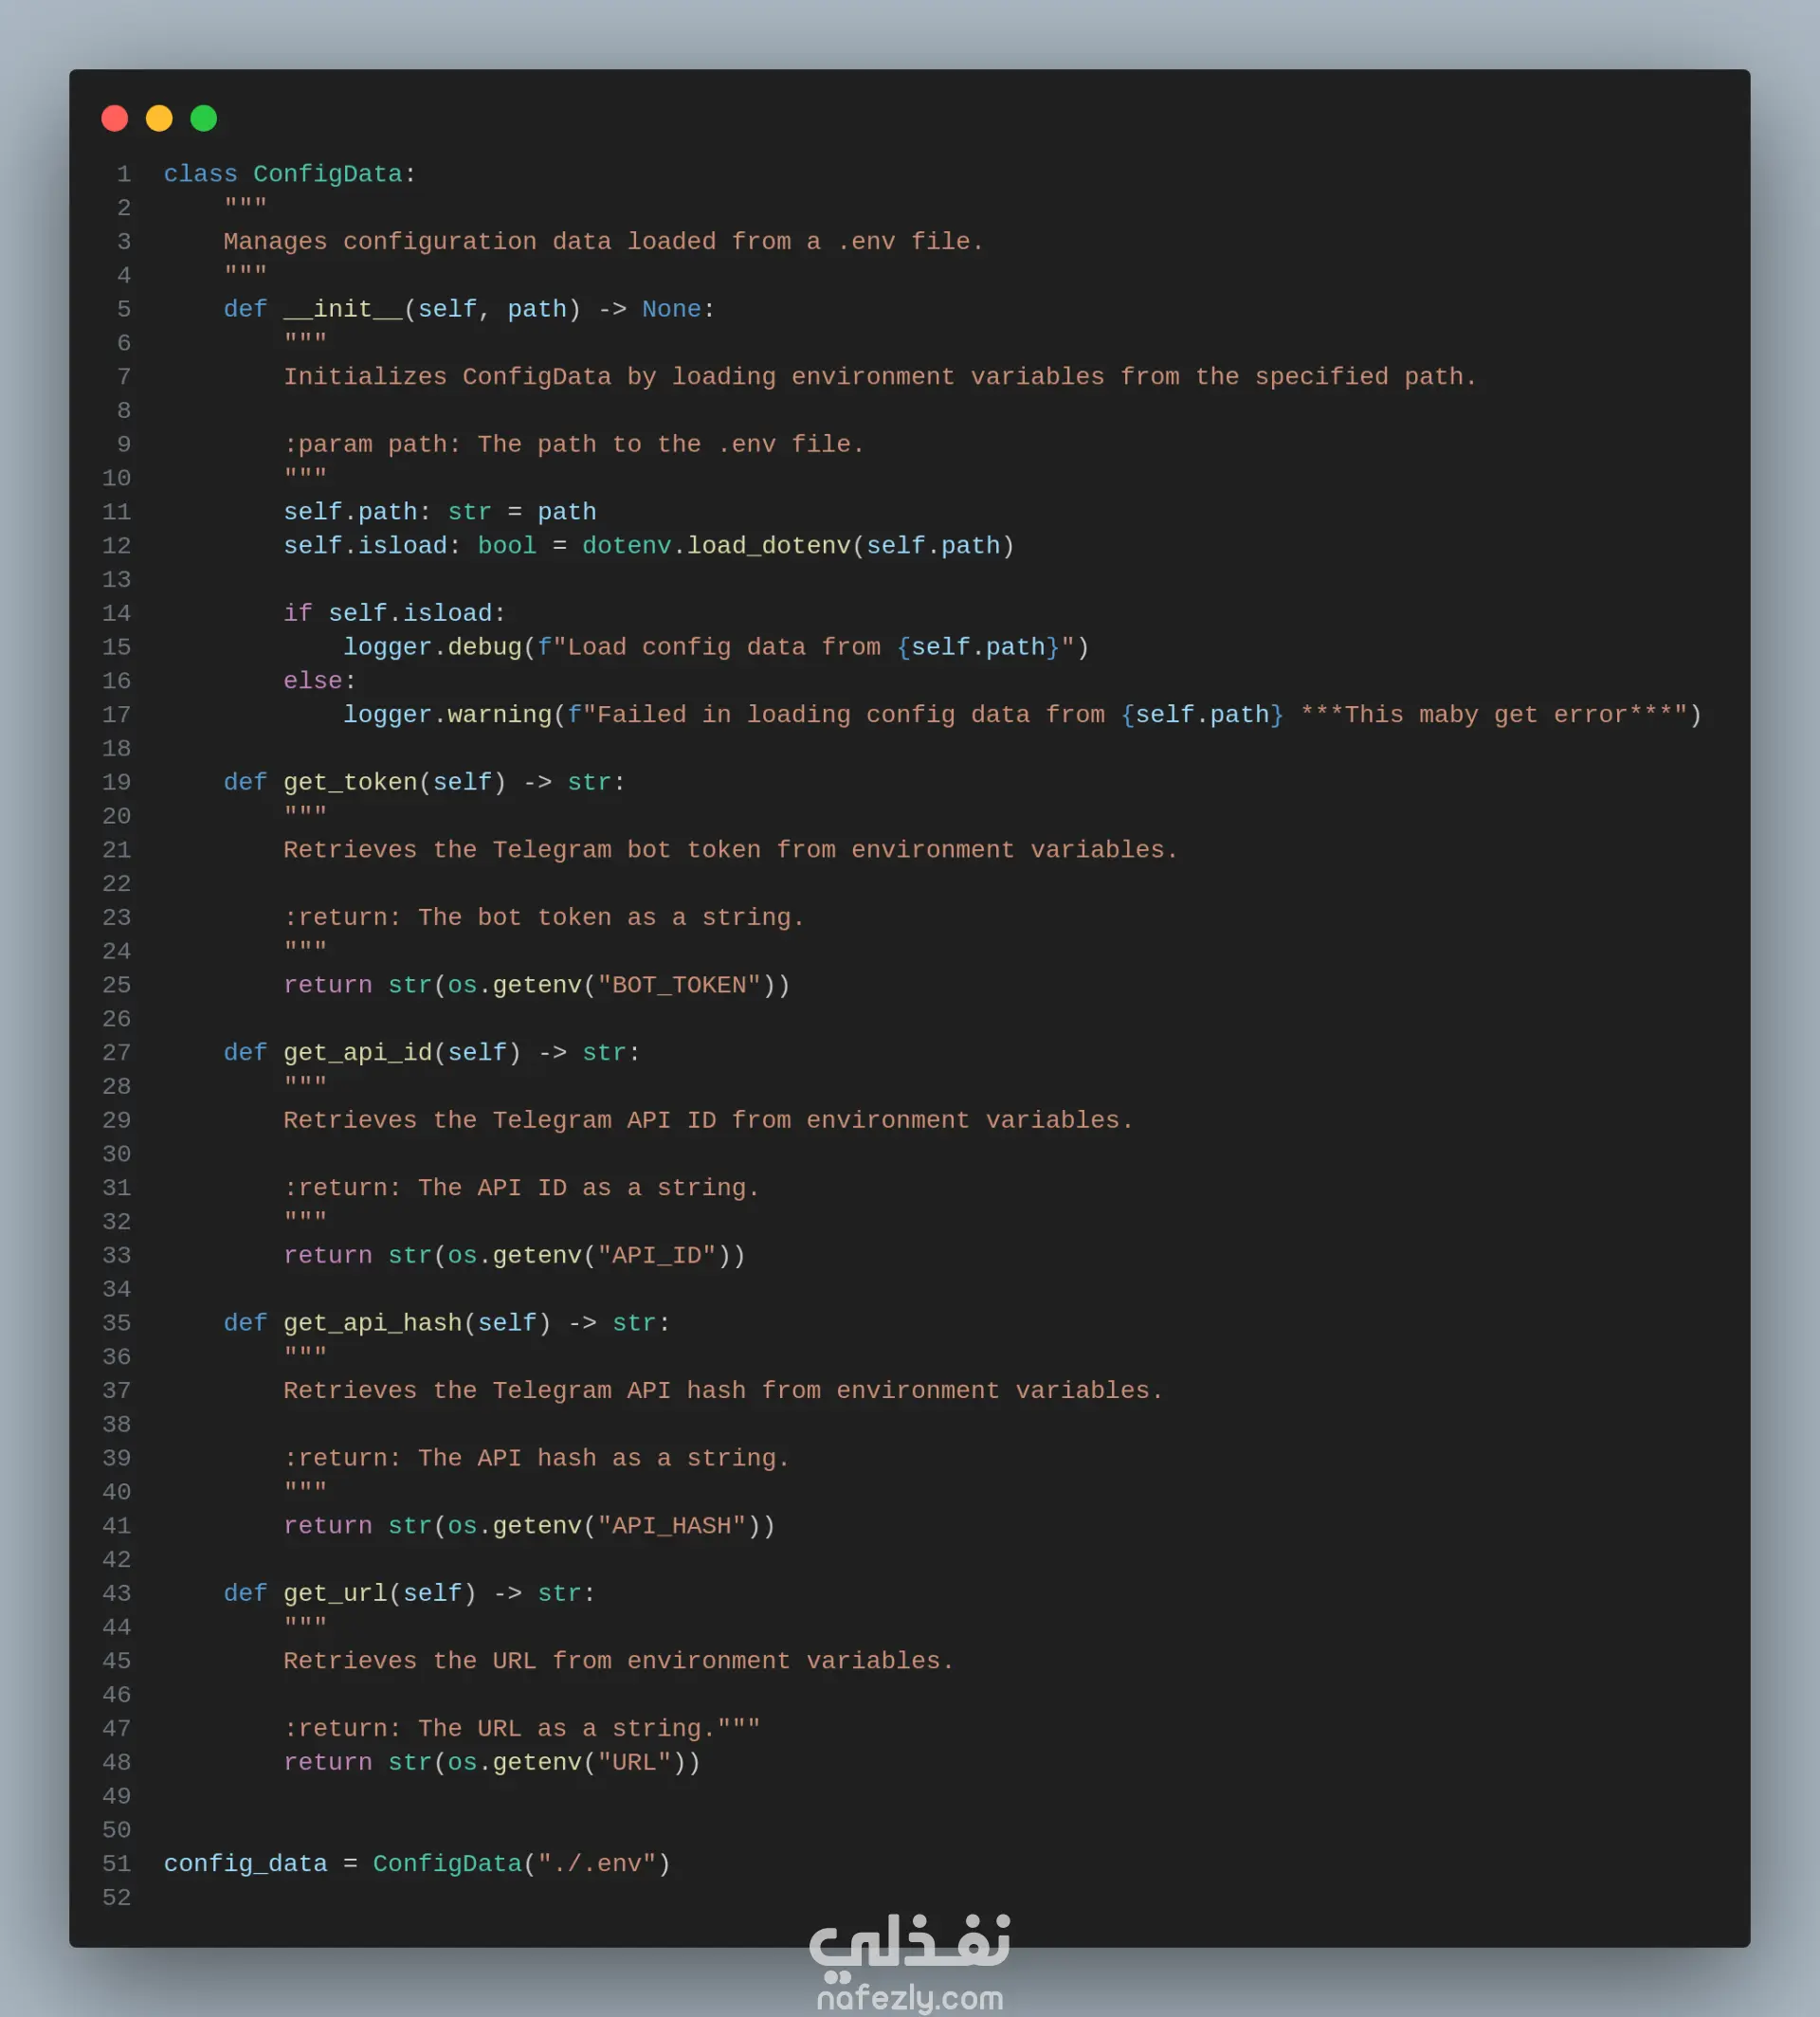Click the red close window dot
Screen dimensions: 1820x2017
click(115, 118)
